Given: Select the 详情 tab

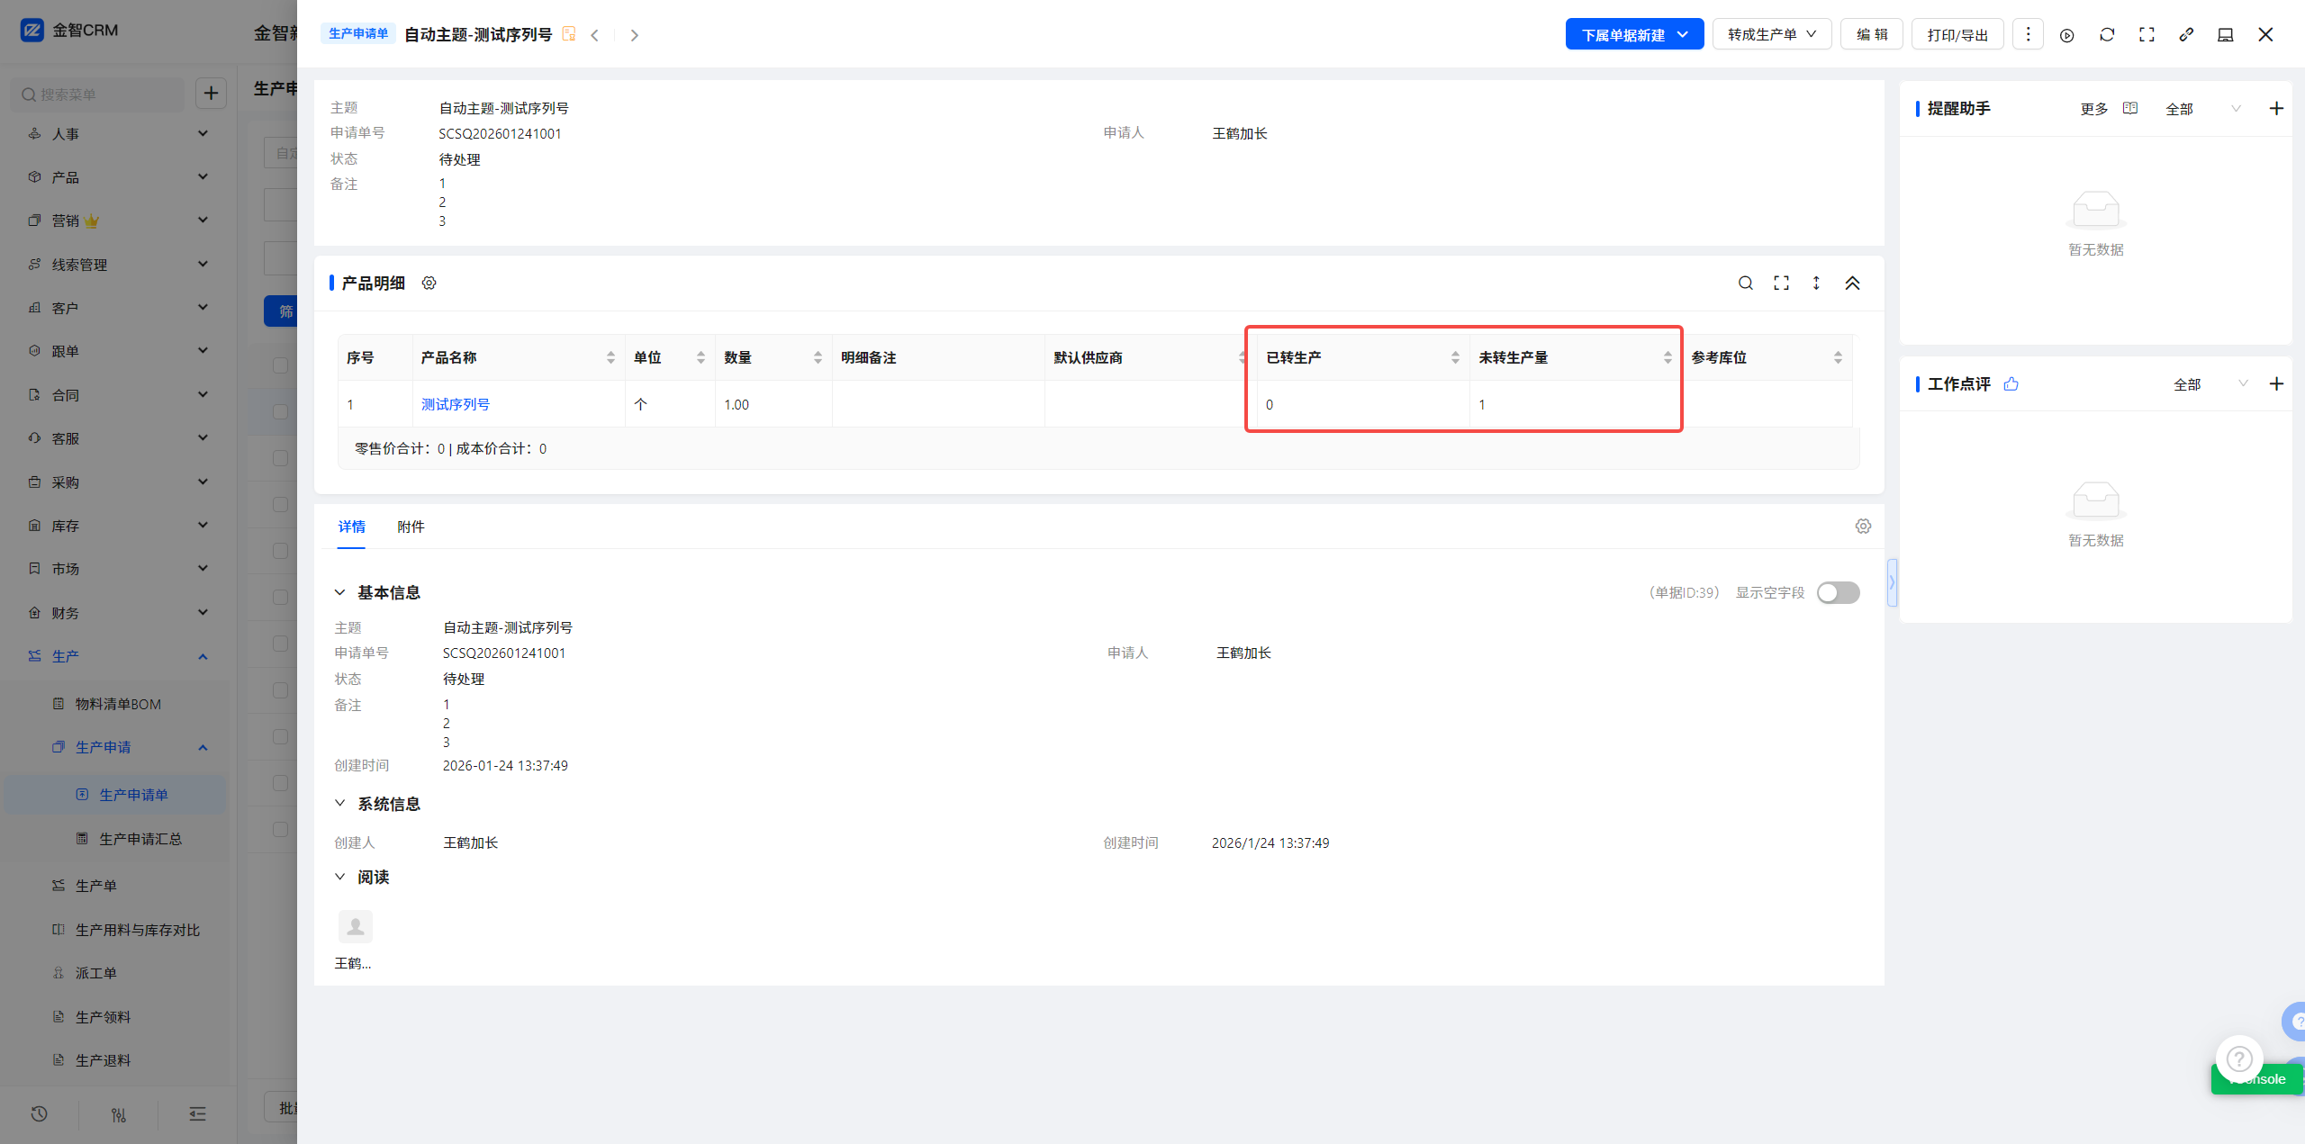Looking at the screenshot, I should (x=351, y=527).
